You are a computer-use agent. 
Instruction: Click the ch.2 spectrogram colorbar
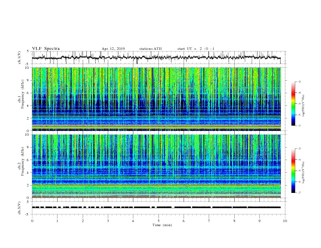point(293,171)
